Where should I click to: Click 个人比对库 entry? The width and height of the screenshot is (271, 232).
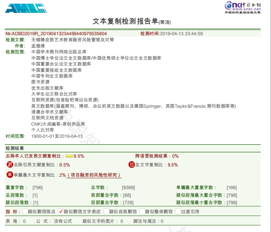[43, 130]
